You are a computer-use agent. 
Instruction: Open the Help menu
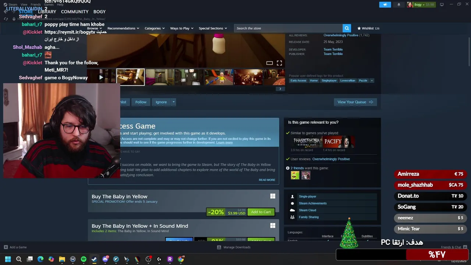point(60,5)
